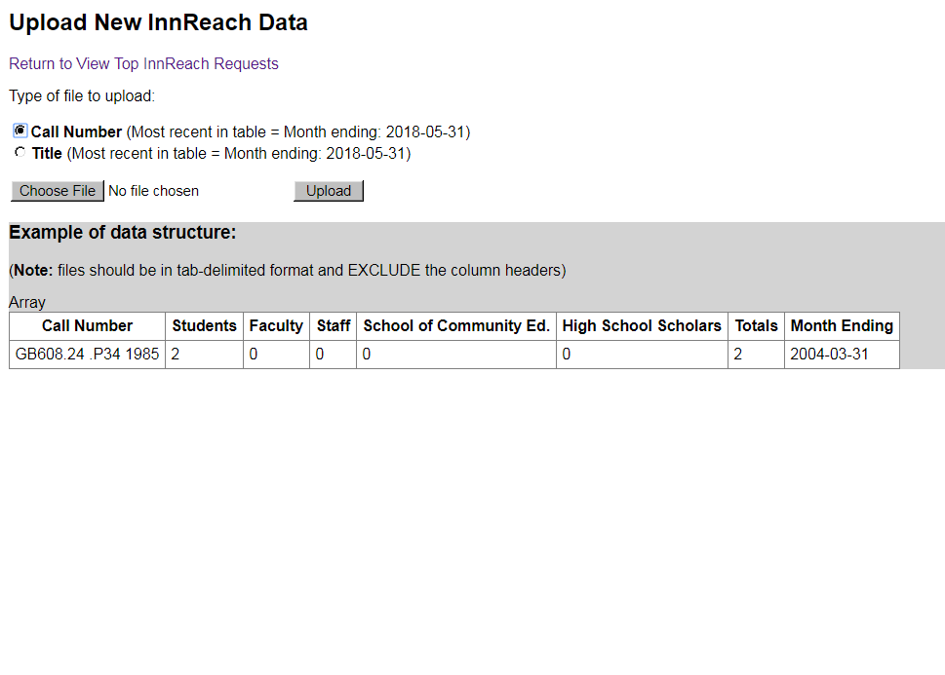This screenshot has height=675, width=945.
Task: Click the tab-delimited format note text
Action: 288,270
